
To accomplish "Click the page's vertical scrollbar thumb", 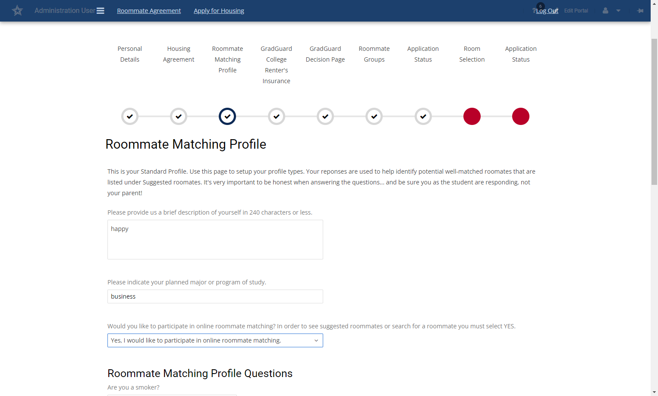I will [x=654, y=112].
